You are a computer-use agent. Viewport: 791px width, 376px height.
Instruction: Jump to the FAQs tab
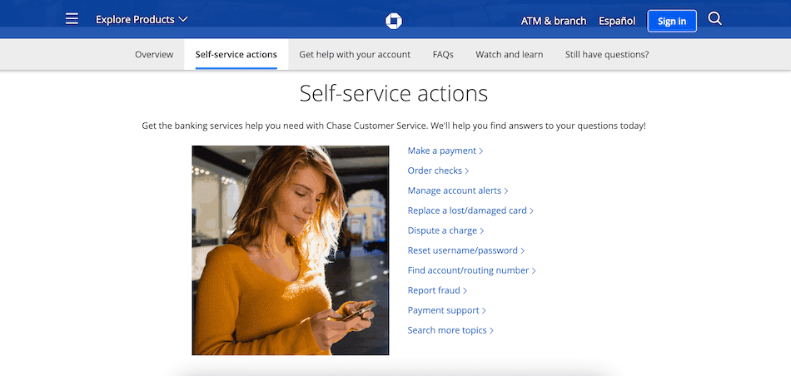click(x=443, y=55)
